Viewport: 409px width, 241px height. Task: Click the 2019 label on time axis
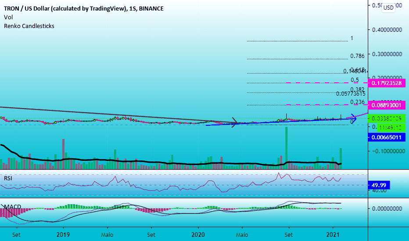[63, 235]
